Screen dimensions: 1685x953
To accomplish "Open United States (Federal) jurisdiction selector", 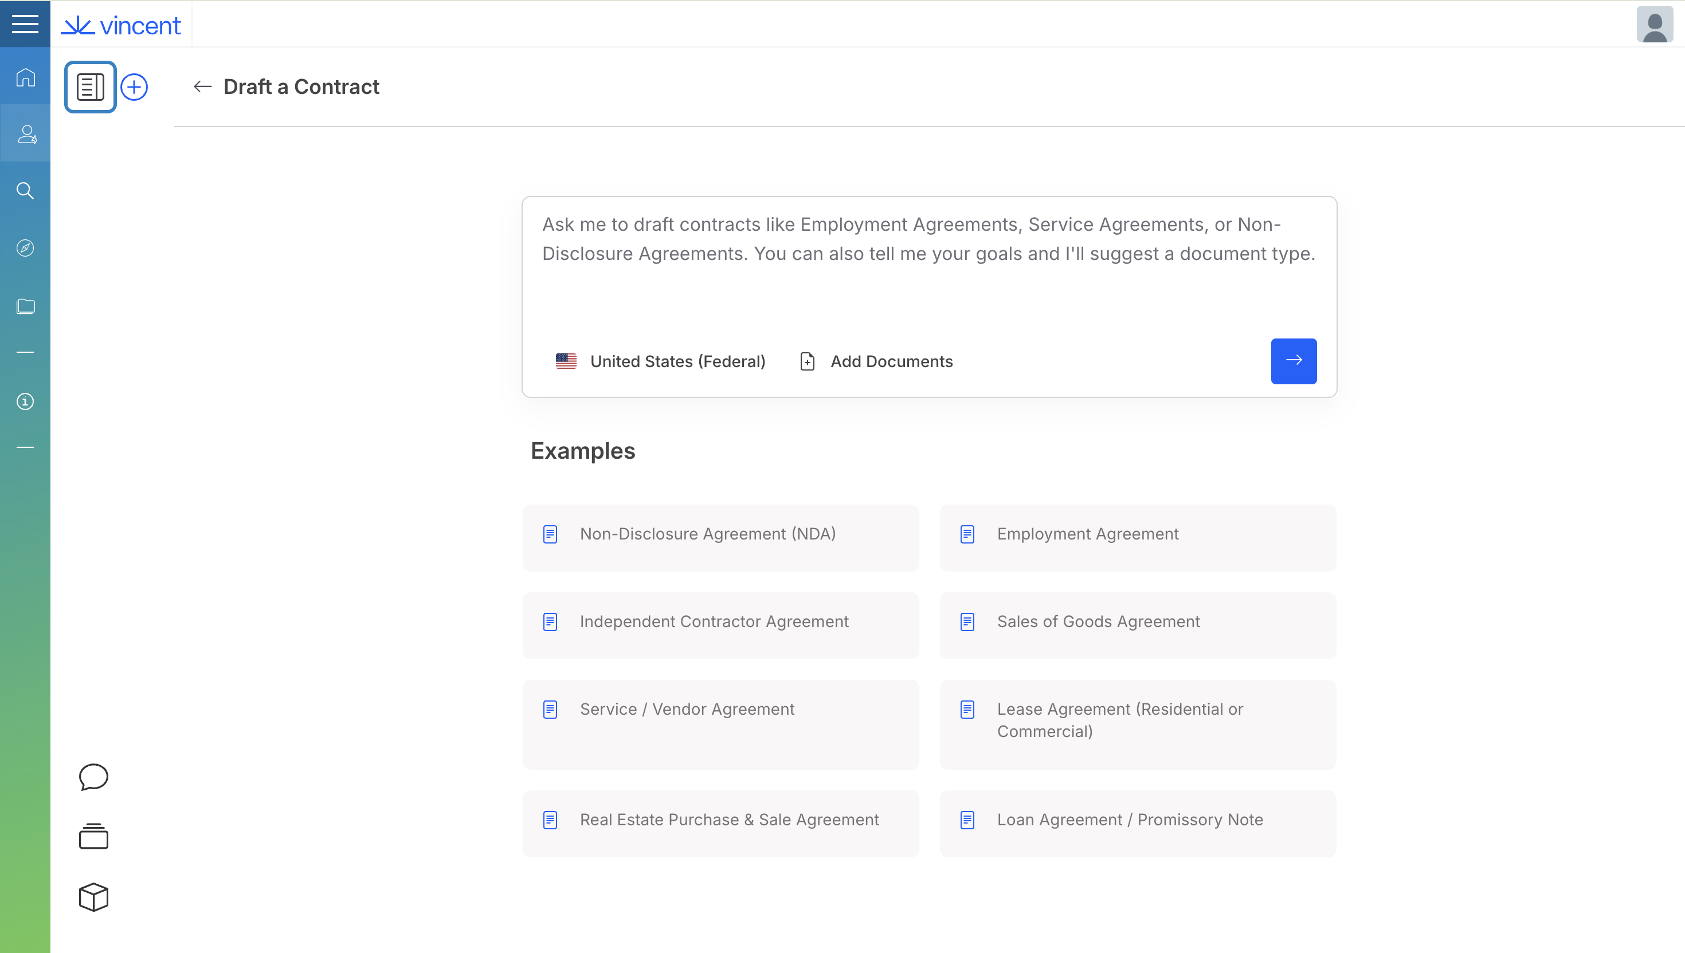I will click(660, 361).
